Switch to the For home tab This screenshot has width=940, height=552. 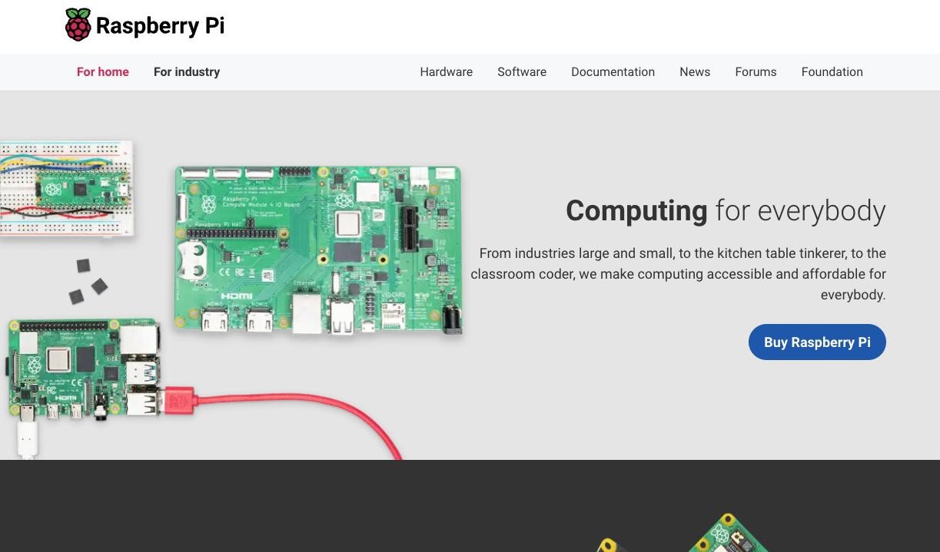coord(103,72)
